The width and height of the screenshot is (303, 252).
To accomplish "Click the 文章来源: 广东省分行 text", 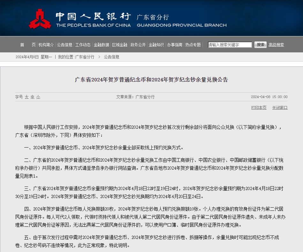I will coord(135,97).
